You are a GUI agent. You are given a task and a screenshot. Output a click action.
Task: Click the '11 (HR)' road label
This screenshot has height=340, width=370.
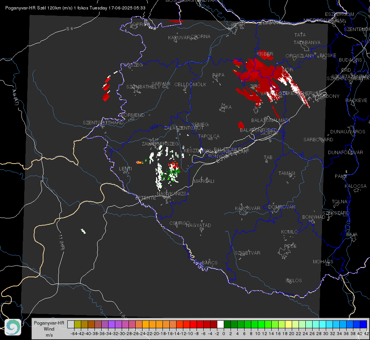(x=61, y=242)
